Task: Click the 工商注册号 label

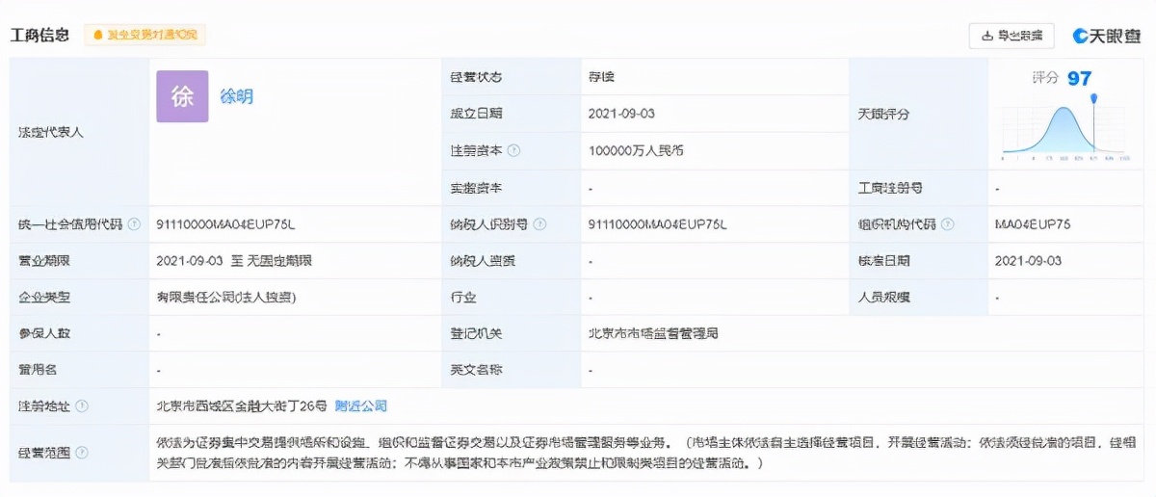Action: (x=890, y=188)
